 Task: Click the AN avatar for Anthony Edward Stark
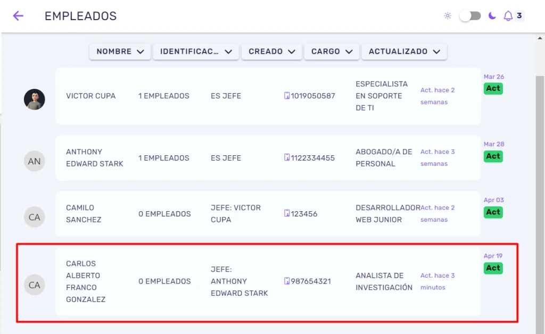click(35, 161)
